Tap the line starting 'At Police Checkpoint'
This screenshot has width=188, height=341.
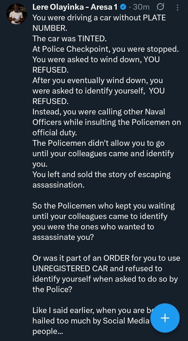click(105, 49)
